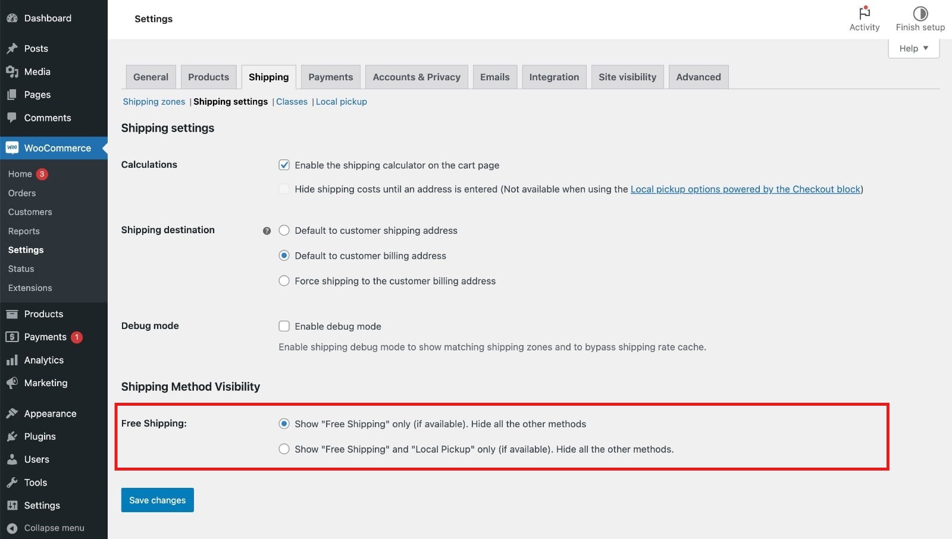952x539 pixels.
Task: Click the Pages icon in sidebar
Action: click(x=12, y=95)
